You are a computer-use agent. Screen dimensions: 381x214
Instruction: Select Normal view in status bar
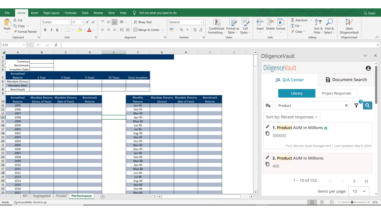pos(312,202)
